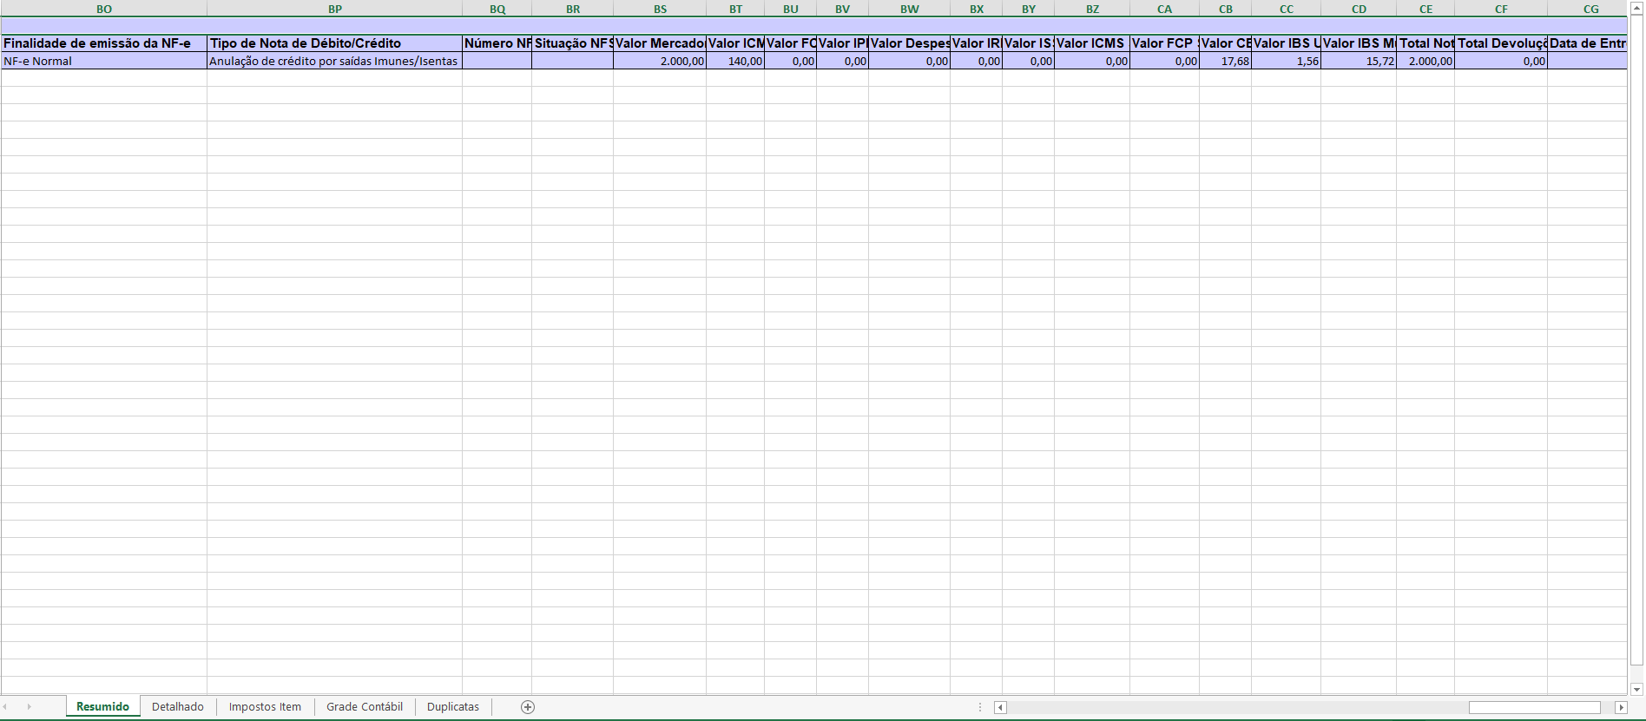Select the 'Valor Despes' header cell
This screenshot has height=721, width=1646.
[x=910, y=43]
